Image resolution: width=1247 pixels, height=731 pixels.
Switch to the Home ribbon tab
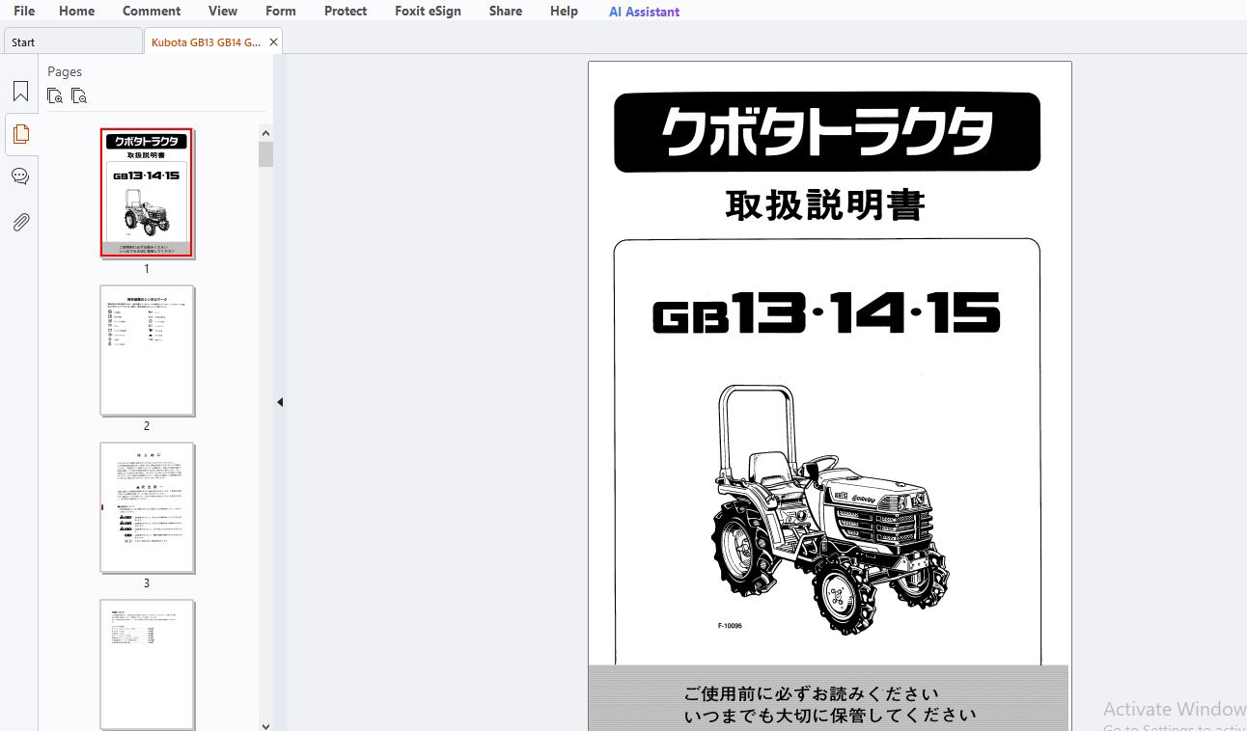point(76,11)
